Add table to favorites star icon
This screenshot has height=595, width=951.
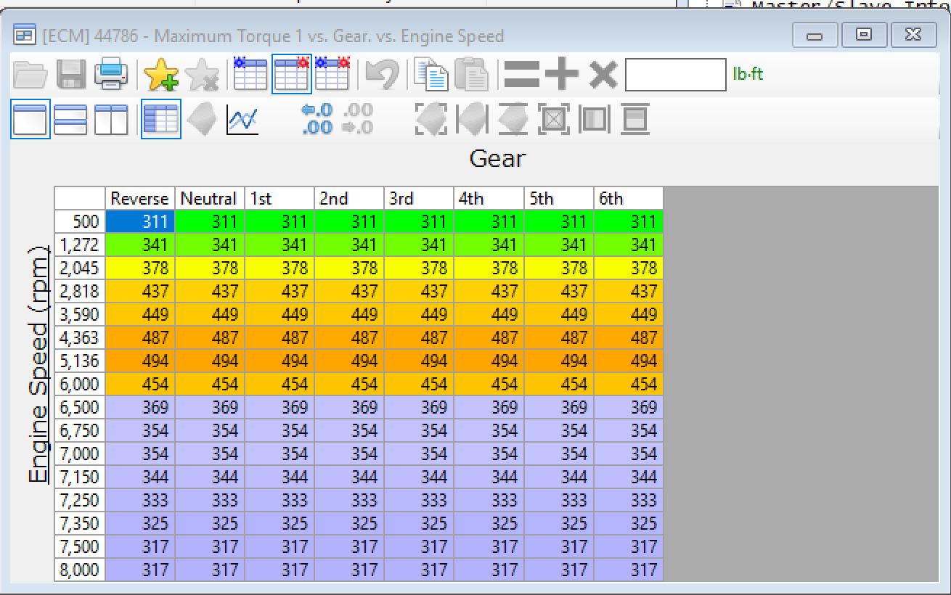point(161,74)
